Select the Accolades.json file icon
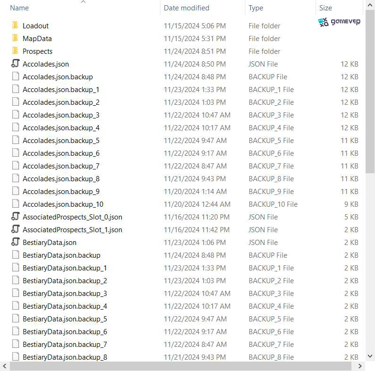The image size is (375, 371). coord(15,64)
